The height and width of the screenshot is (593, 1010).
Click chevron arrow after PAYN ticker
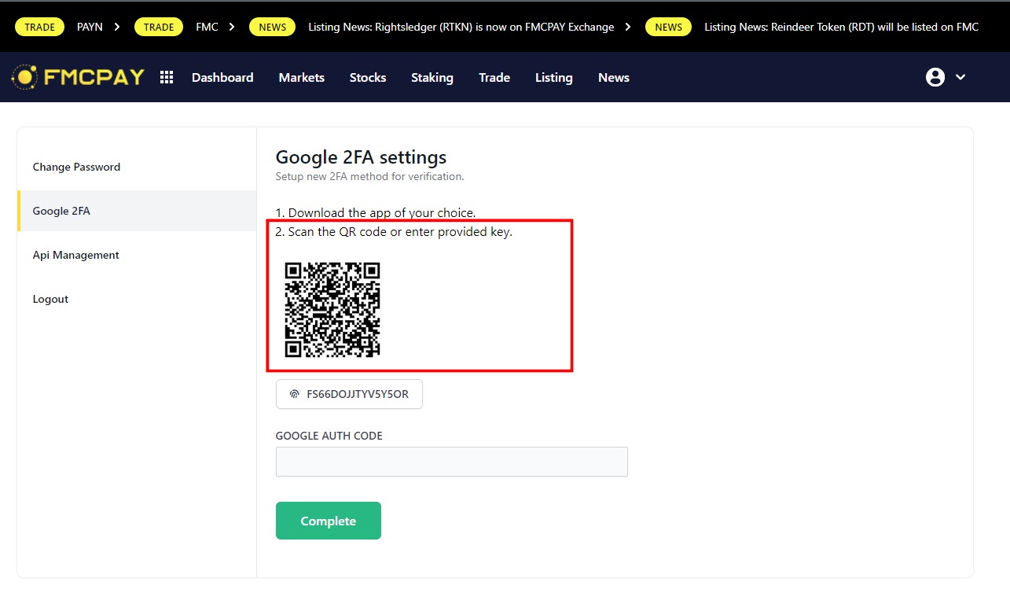117,27
